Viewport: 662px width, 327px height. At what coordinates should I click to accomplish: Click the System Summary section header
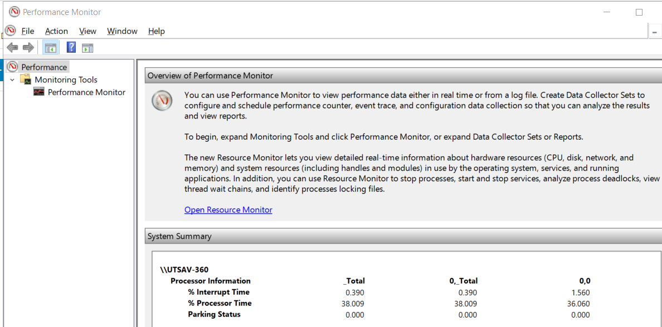tap(179, 236)
